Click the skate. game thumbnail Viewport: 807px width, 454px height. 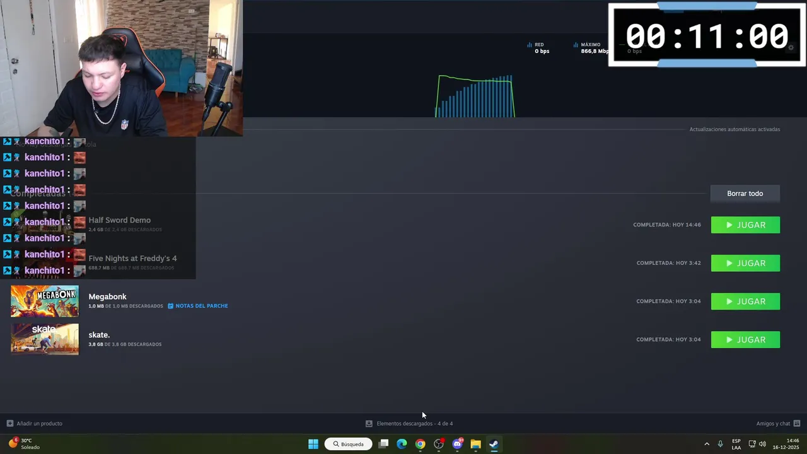pyautogui.click(x=45, y=339)
